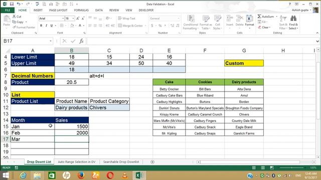Toggle Underline formatting
Image resolution: width=321 pixels, height=180 pixels.
[x=51, y=25]
